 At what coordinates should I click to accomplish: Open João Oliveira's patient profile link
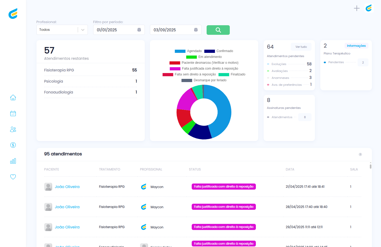[x=67, y=186]
